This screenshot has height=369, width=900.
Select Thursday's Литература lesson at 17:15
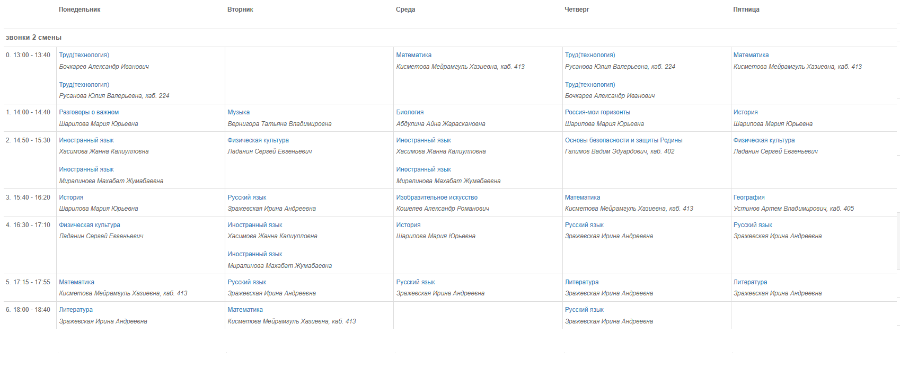[x=581, y=282]
